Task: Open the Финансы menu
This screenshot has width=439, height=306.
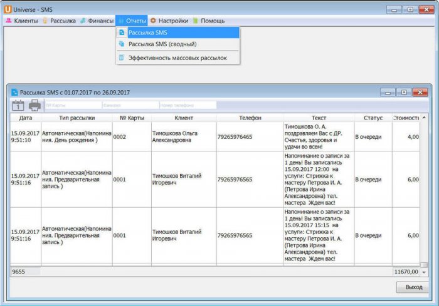Action: point(97,21)
